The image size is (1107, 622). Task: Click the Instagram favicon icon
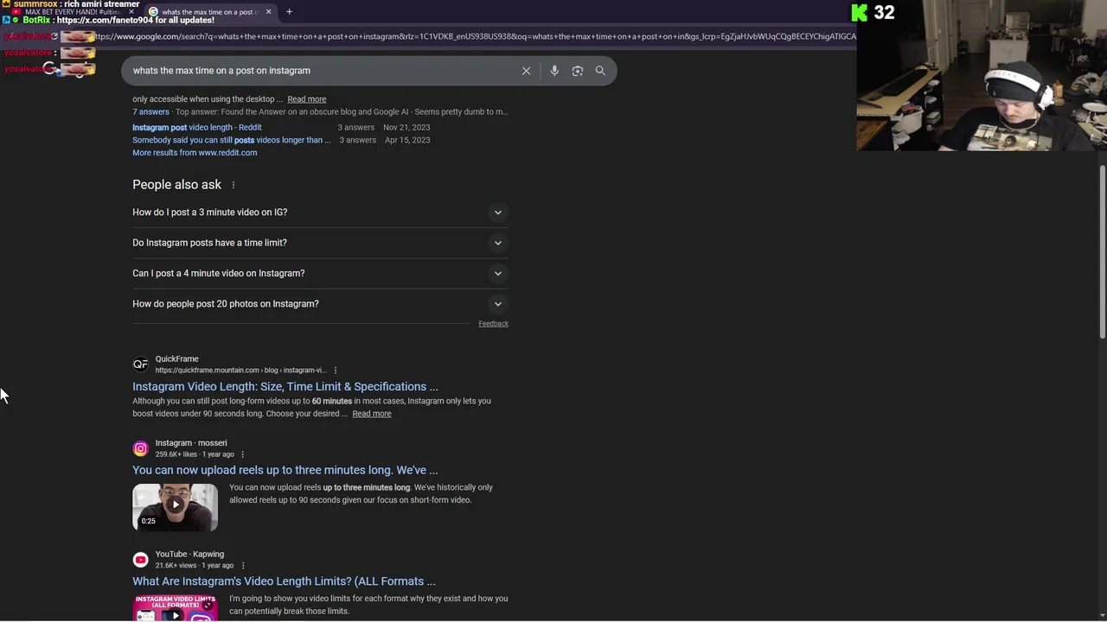(x=140, y=448)
